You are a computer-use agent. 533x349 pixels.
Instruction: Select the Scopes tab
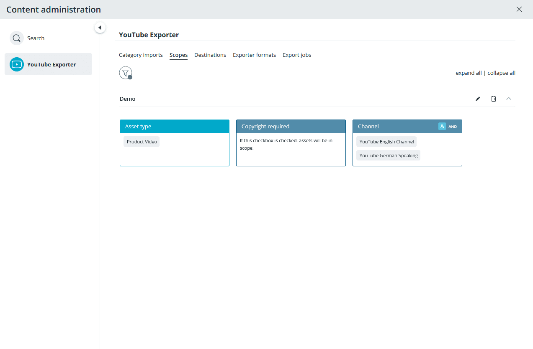click(x=178, y=55)
